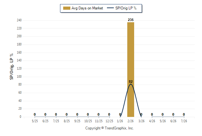Screen dimensions: 202x136
Task: Click the zero data point above 6/26
Action: pos(173,114)
